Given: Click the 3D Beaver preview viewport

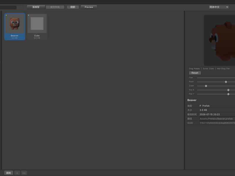Looking at the screenshot, I should pos(219,40).
